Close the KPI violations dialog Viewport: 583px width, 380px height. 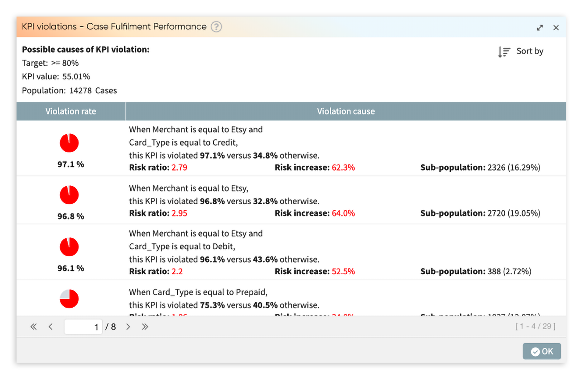coord(556,27)
